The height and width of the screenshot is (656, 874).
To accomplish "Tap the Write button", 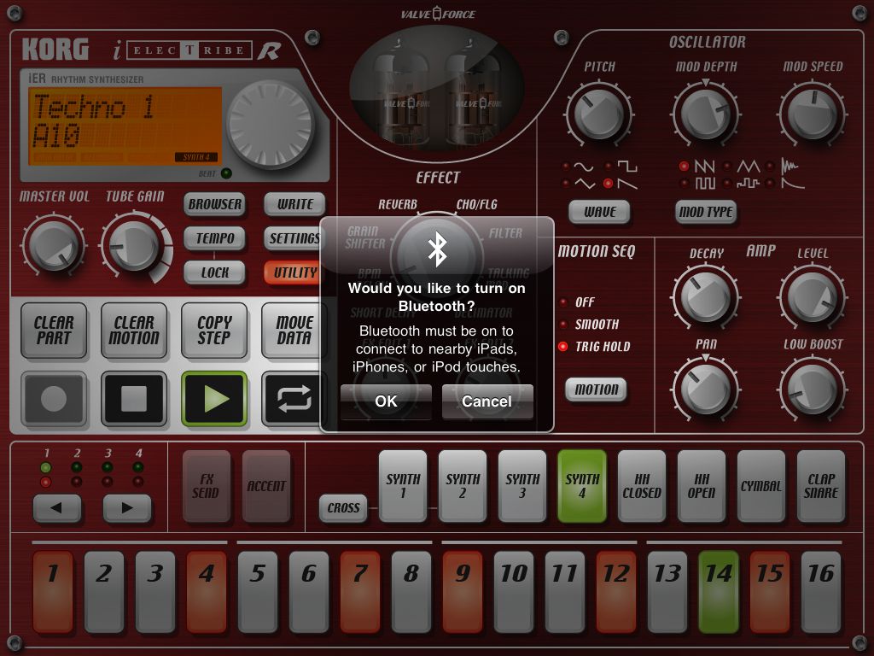I will coord(294,204).
